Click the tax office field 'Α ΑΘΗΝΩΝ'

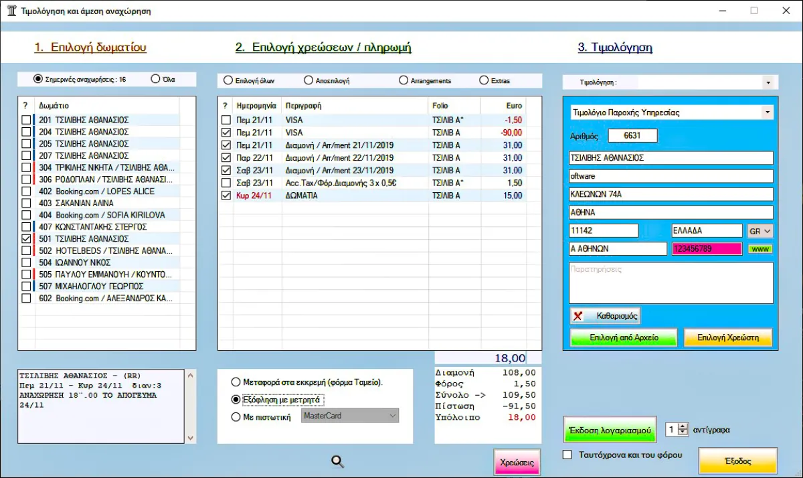point(617,248)
